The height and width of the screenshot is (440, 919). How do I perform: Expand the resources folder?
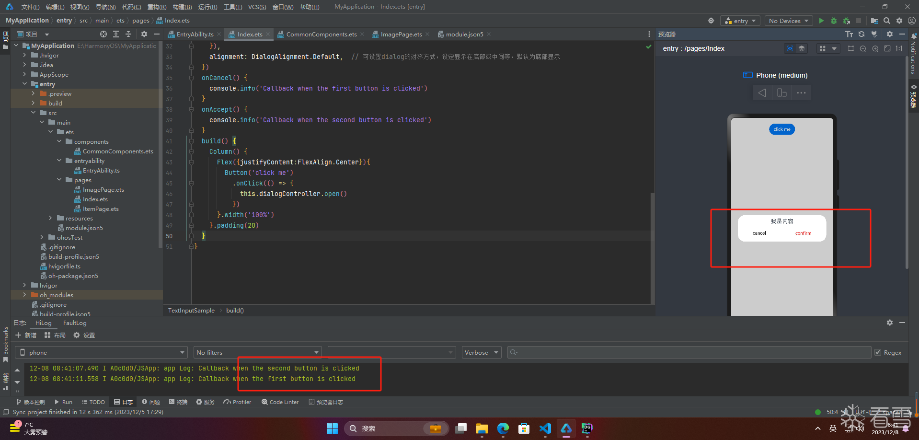(50, 218)
